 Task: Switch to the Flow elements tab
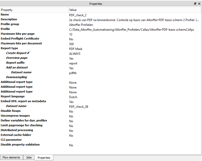coord(11,157)
